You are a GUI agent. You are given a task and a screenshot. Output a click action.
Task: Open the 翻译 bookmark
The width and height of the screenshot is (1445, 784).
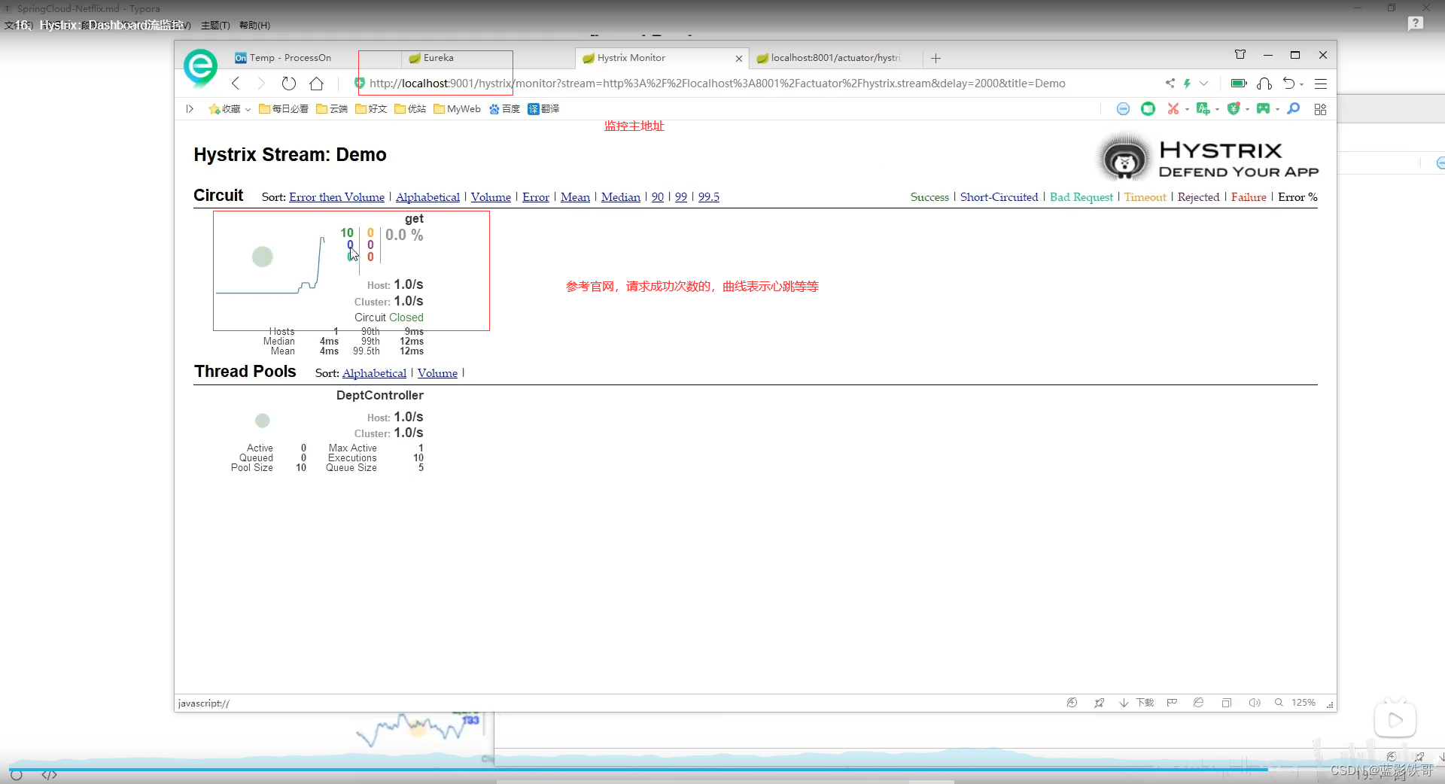tap(543, 109)
